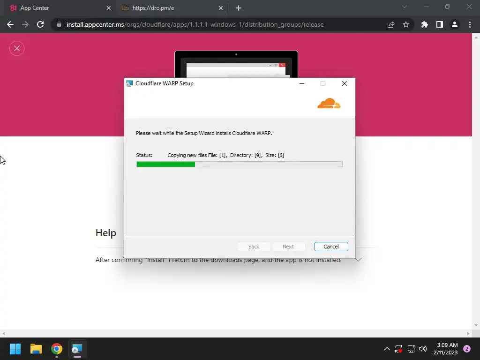Close the App Center tab
The image size is (480, 360).
(109, 8)
